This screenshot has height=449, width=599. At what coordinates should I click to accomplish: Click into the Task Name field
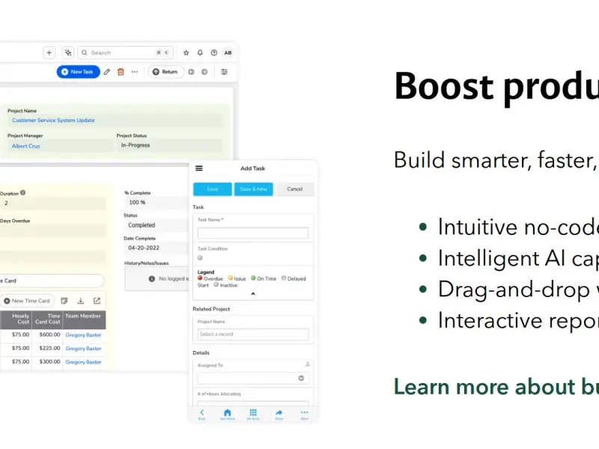click(253, 233)
